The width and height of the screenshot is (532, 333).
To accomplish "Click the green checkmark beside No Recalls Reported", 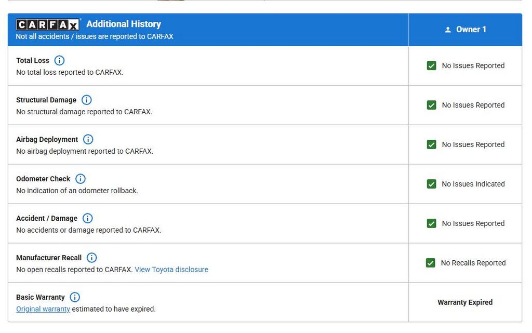I will pos(430,263).
